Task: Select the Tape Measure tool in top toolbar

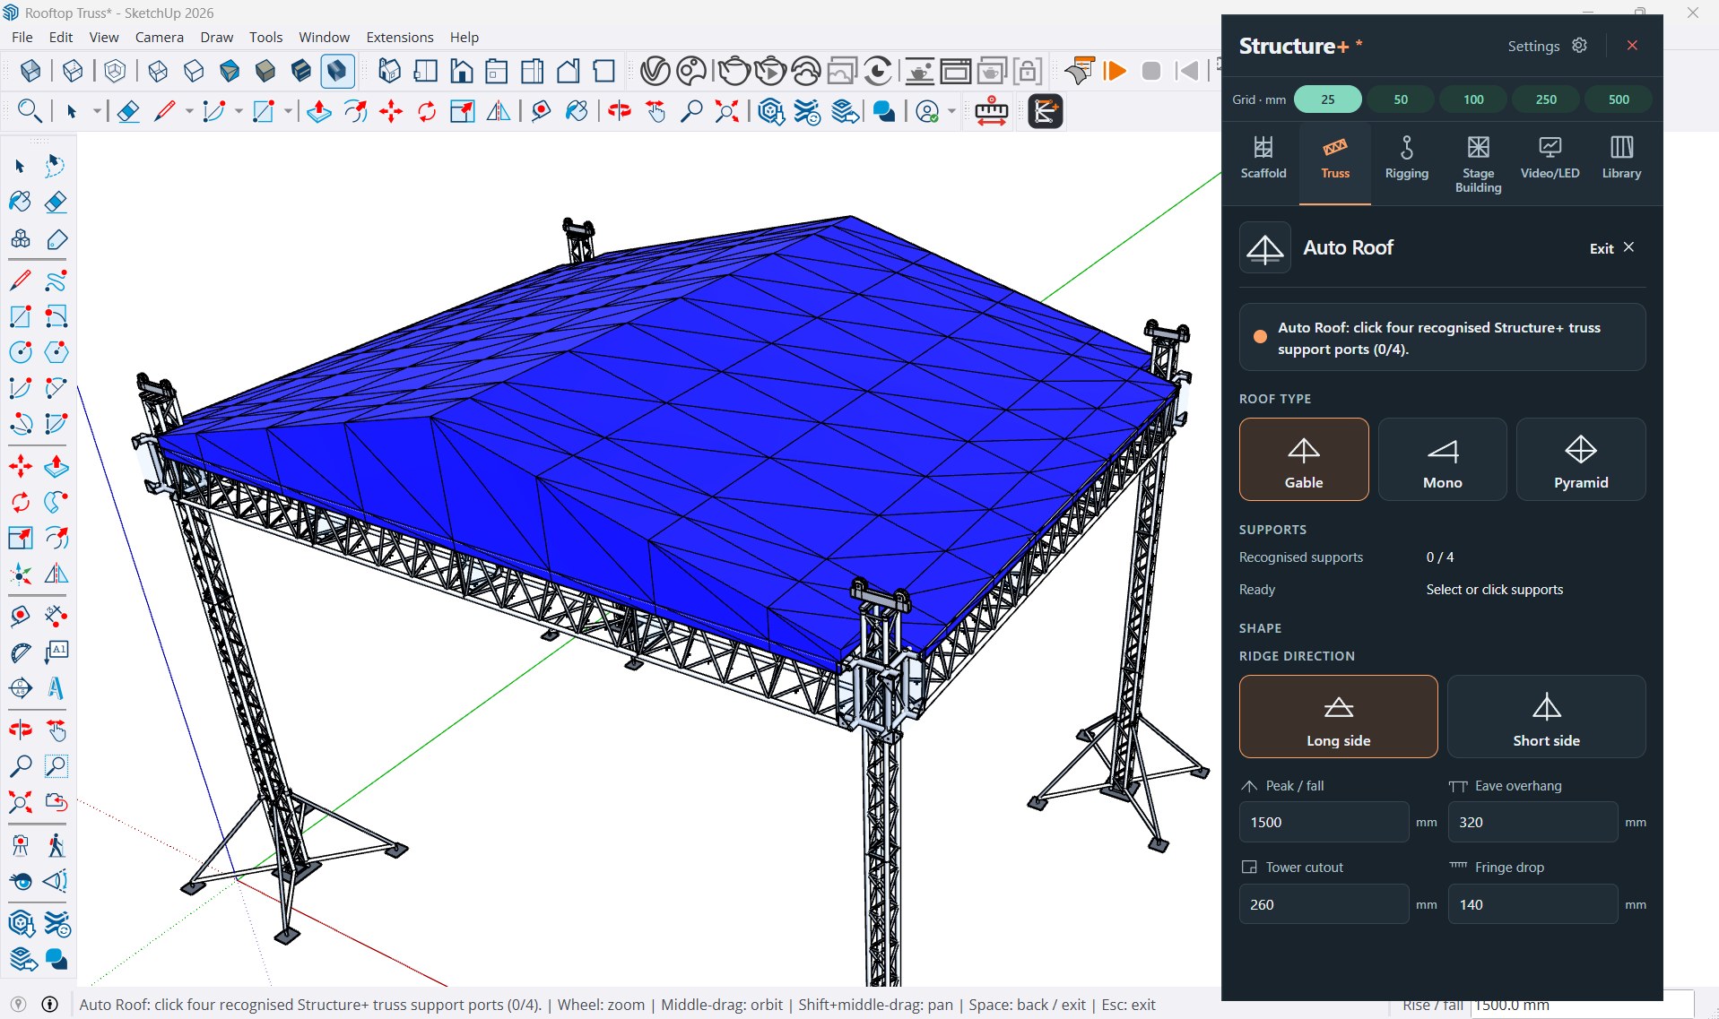Action: pos(541,111)
